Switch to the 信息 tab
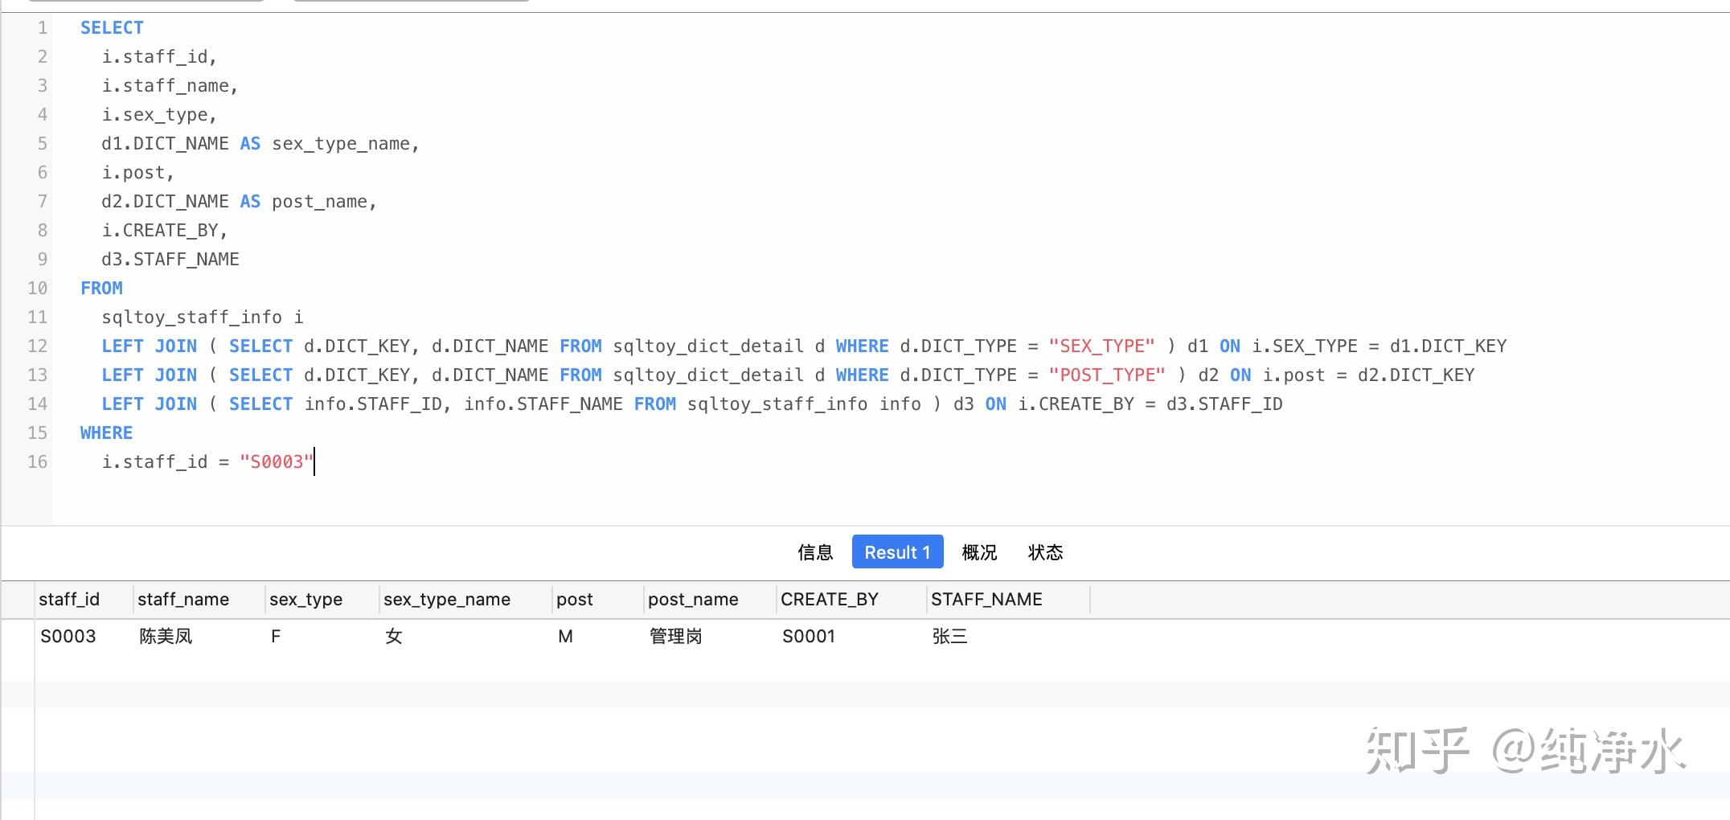This screenshot has height=820, width=1730. 814,552
